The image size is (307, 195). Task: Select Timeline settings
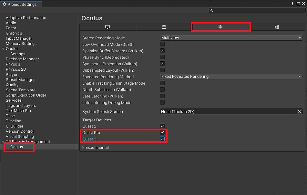pos(14,121)
